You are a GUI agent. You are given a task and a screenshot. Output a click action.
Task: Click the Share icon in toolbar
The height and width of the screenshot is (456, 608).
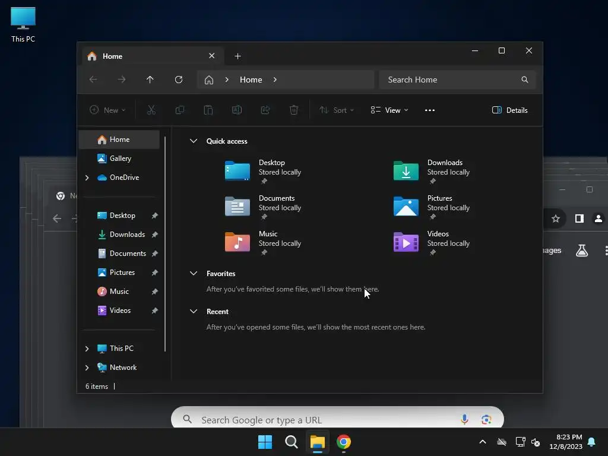click(265, 110)
